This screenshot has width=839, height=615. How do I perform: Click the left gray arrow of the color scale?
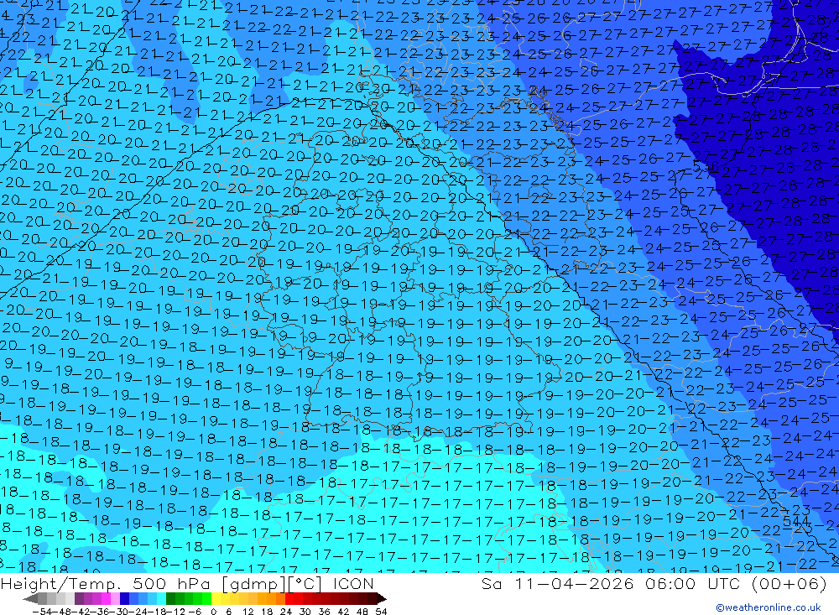coord(30,599)
